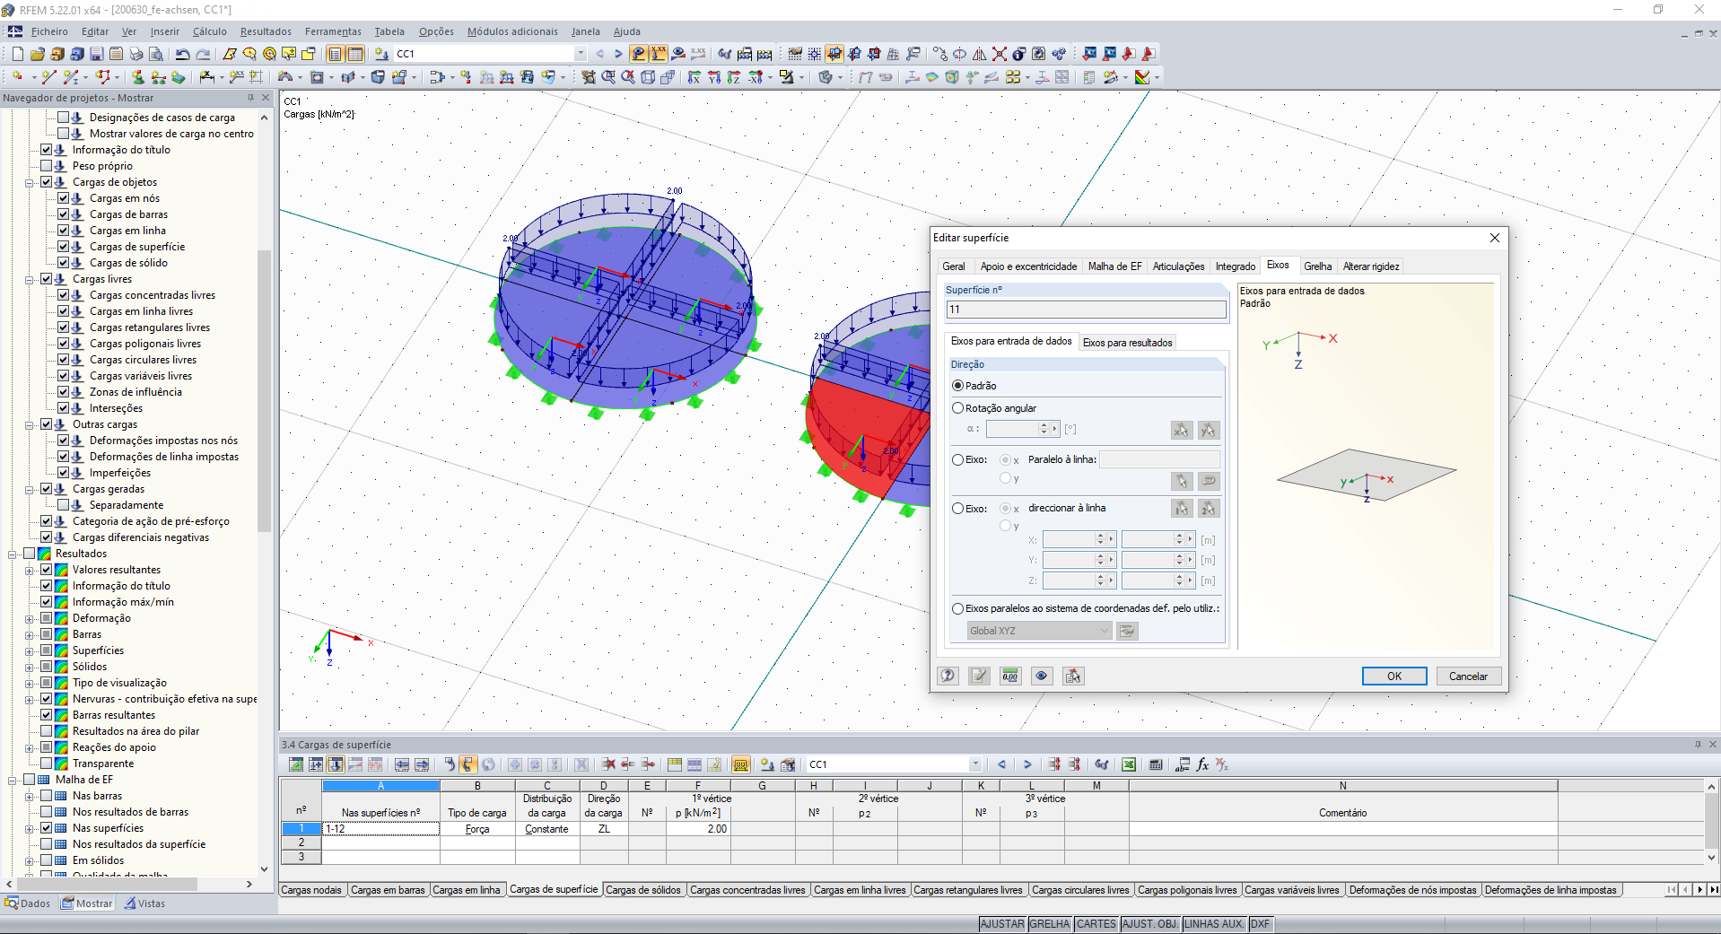Click the Superfície nº input field
The width and height of the screenshot is (1721, 934).
(1086, 310)
